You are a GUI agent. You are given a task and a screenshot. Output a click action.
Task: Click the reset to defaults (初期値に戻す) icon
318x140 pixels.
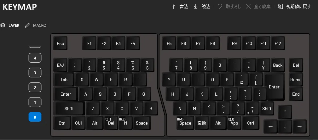pyautogui.click(x=280, y=7)
